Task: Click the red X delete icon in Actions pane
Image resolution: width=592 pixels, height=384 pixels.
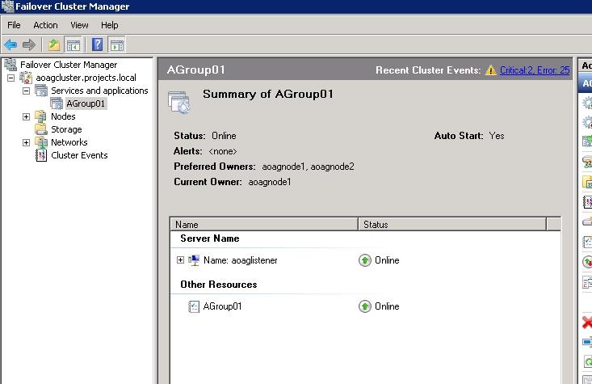Action: (x=586, y=323)
